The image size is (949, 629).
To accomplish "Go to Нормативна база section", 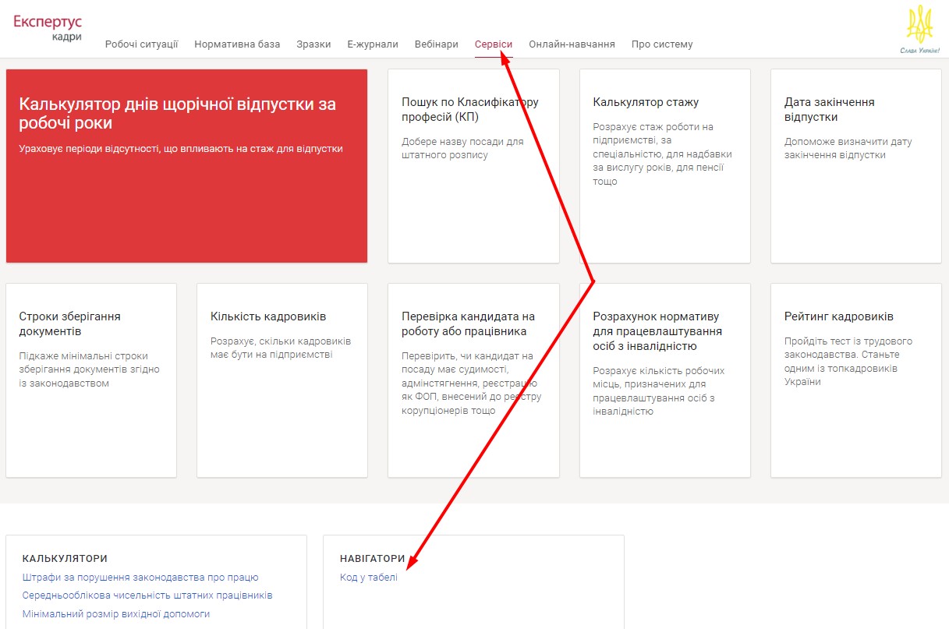I will (237, 44).
